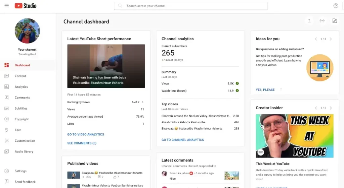This screenshot has width=344, height=188.
Task: Open the hamburger navigation menu
Action: click(7, 6)
